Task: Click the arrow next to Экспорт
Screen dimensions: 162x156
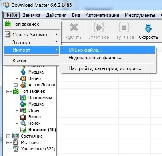Action: [x=56, y=42]
